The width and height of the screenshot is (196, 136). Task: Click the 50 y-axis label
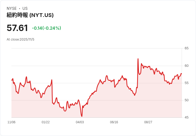(x=186, y=100)
